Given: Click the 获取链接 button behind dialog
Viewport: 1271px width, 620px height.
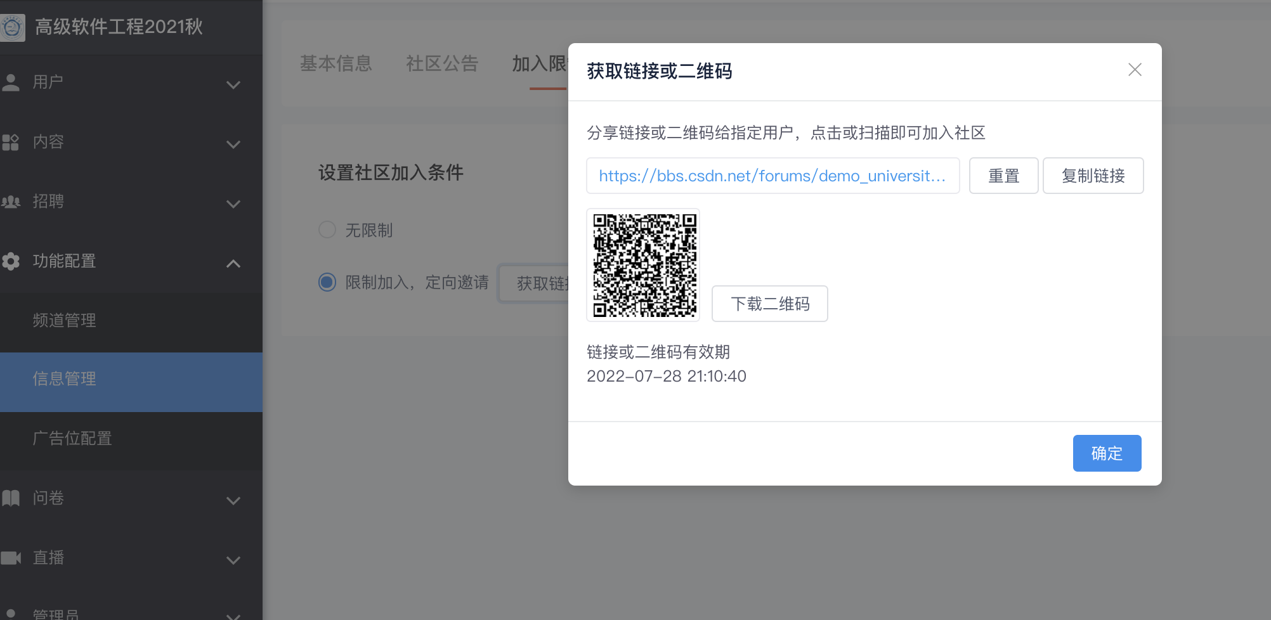Looking at the screenshot, I should point(534,283).
